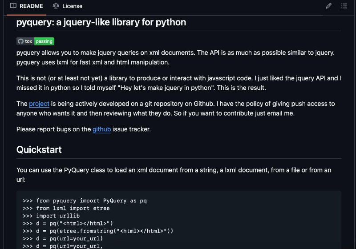Click the GitHub logo in tox badge

pyautogui.click(x=20, y=41)
